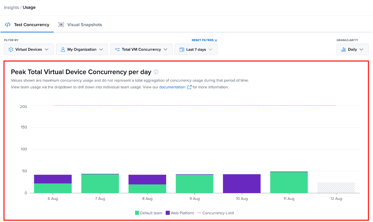The height and width of the screenshot is (222, 373).
Task: Click the X icon next to Reset Filters
Action: (x=216, y=40)
